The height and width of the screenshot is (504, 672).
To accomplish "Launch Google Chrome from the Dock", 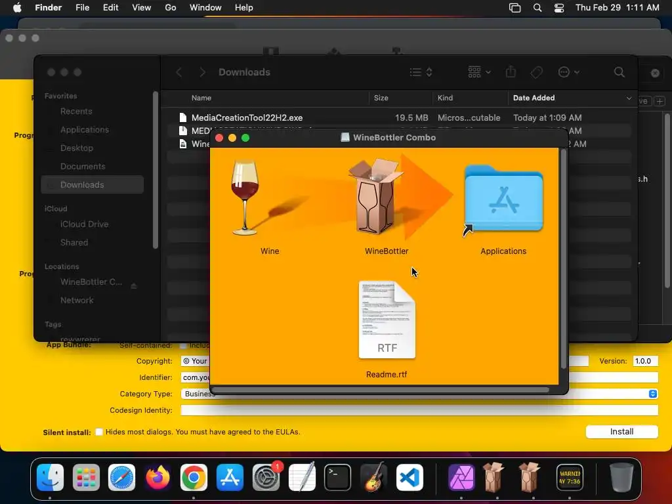I will (194, 478).
